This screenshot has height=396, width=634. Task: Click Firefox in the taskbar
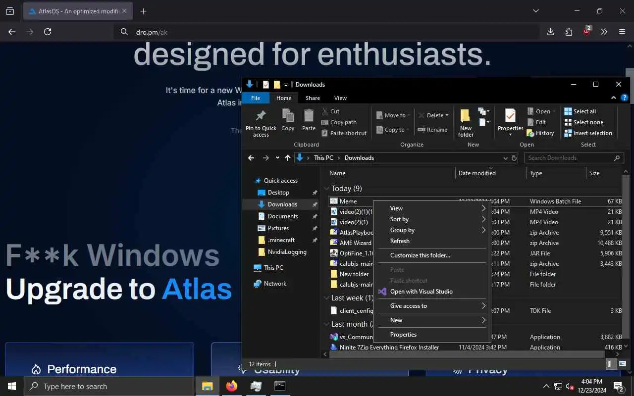(231, 386)
